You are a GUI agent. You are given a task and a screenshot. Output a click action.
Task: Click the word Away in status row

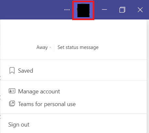[42, 47]
